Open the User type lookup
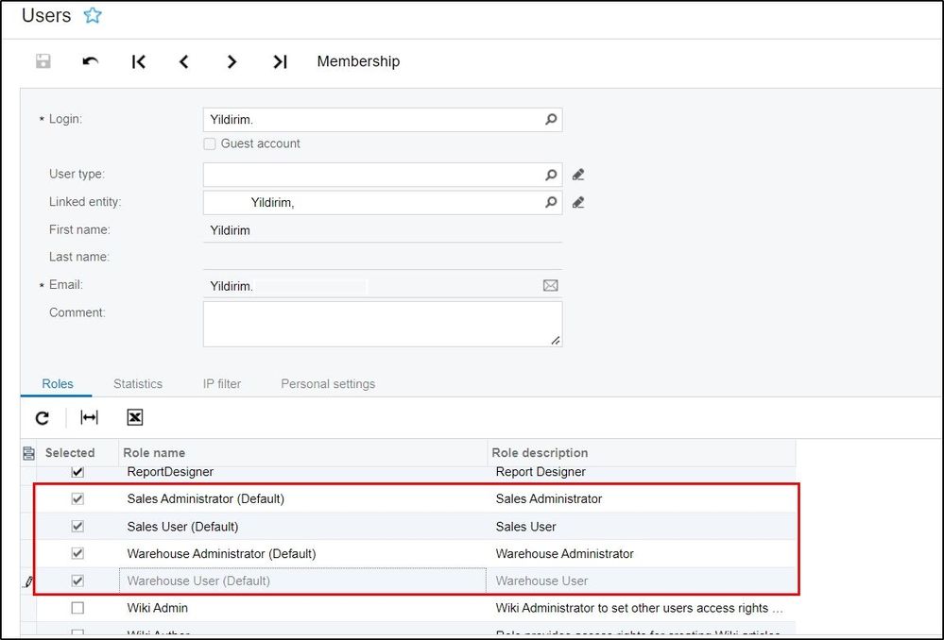Screen dimensions: 944x640 point(551,175)
